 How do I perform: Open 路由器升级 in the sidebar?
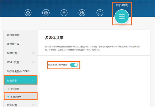[x=13, y=44]
